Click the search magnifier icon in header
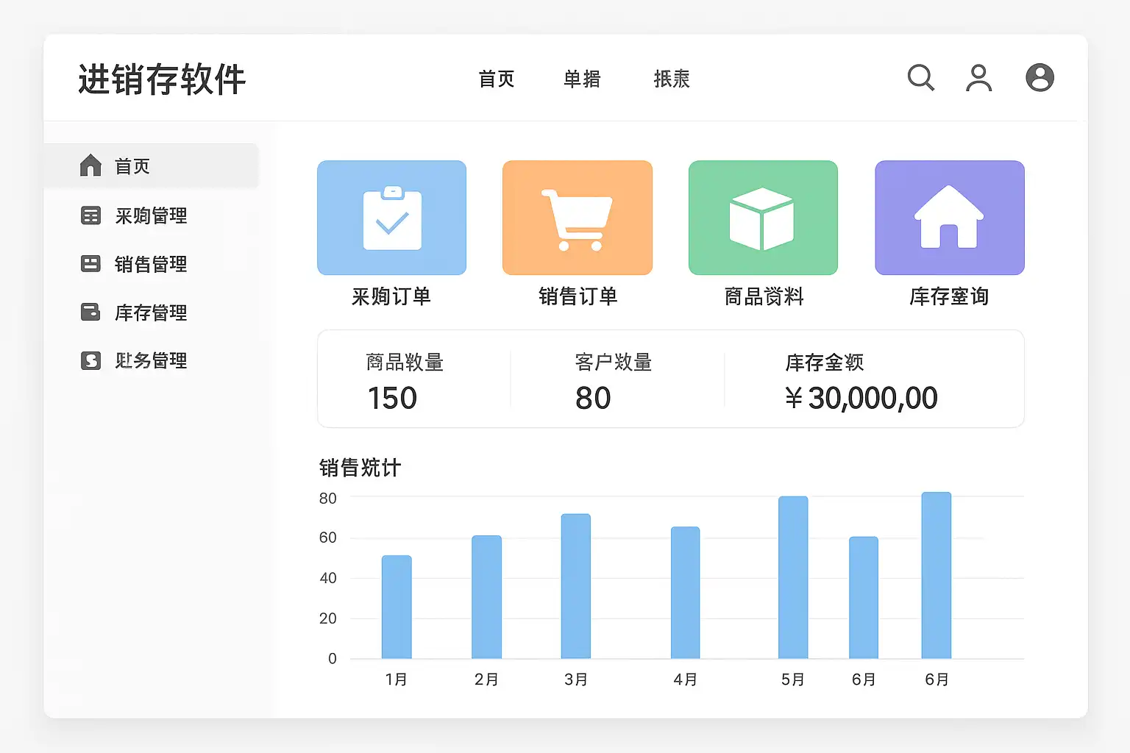This screenshot has width=1130, height=753. 920,77
